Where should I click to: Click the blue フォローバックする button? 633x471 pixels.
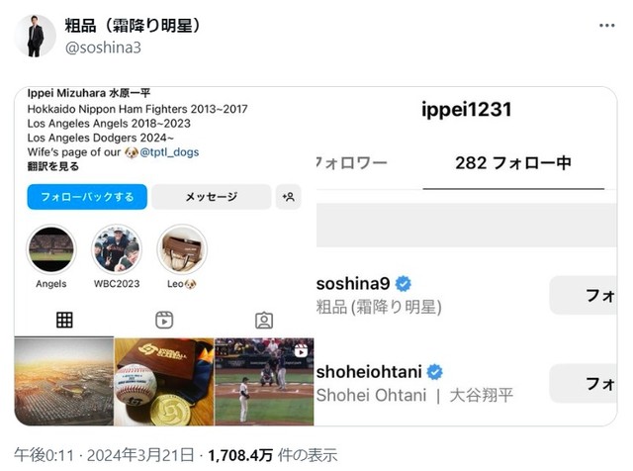[87, 197]
